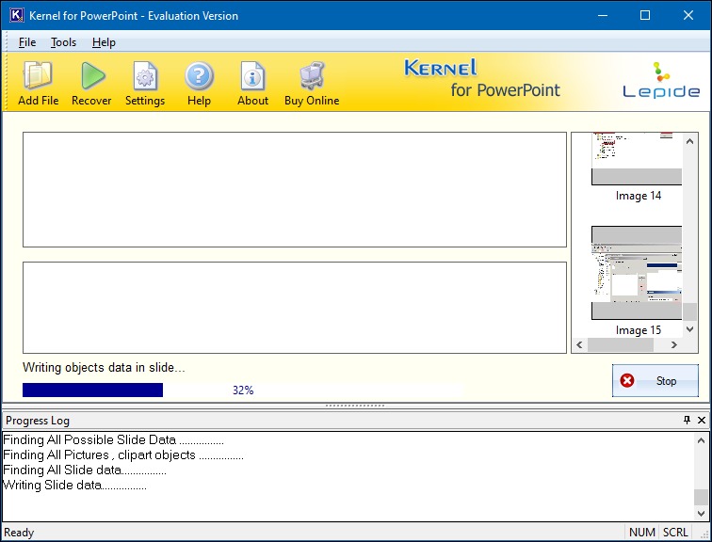712x542 pixels.
Task: Select the Image 15 thumbnail
Action: pos(636,273)
